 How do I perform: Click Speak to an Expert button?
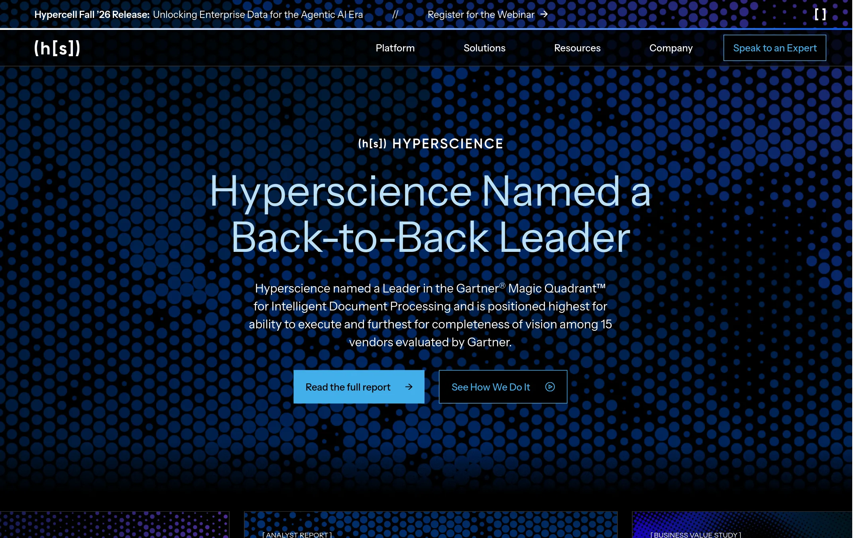[775, 48]
